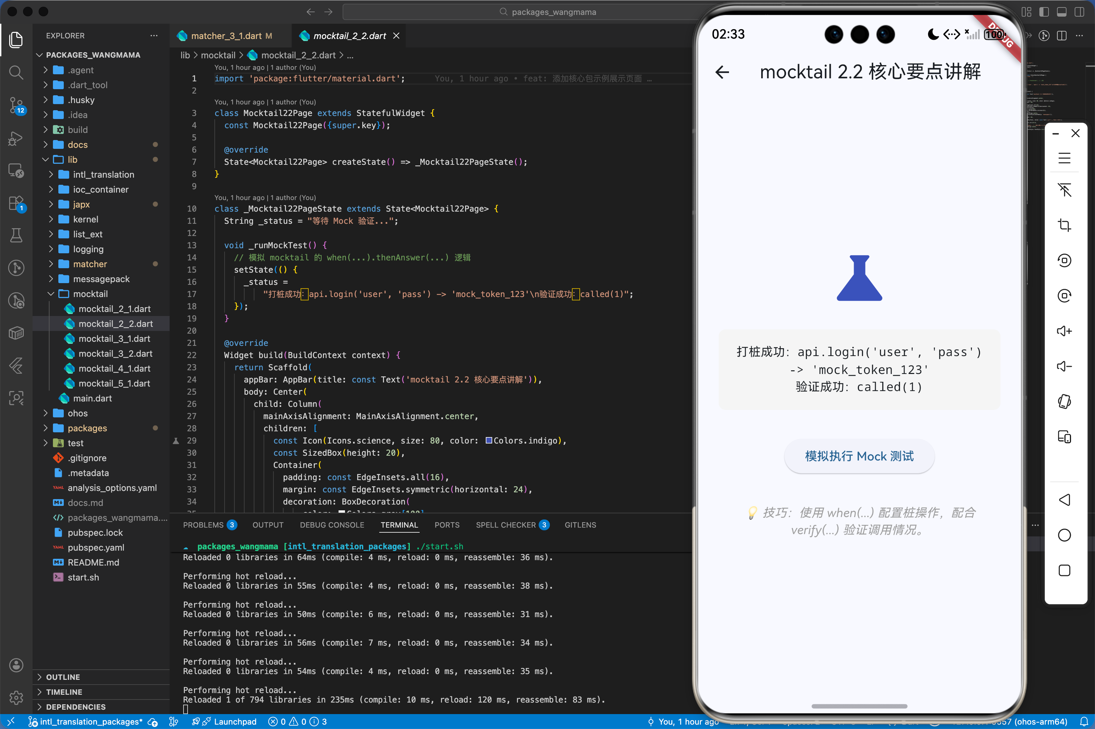The width and height of the screenshot is (1095, 729).
Task: Expand the TIMELINE section
Action: pos(101,692)
